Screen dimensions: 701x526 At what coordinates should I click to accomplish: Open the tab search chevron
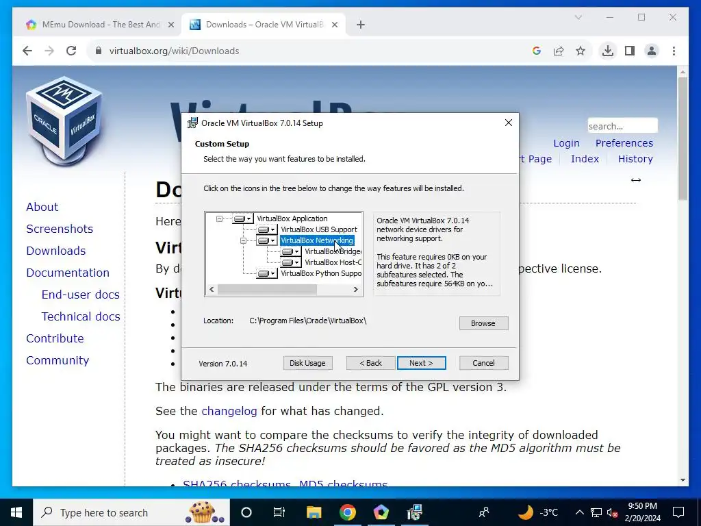(578, 17)
